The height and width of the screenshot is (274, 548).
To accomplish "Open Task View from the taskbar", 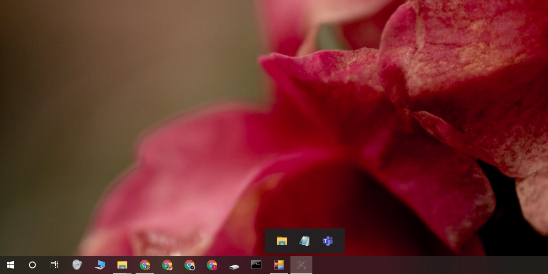I will [x=54, y=265].
